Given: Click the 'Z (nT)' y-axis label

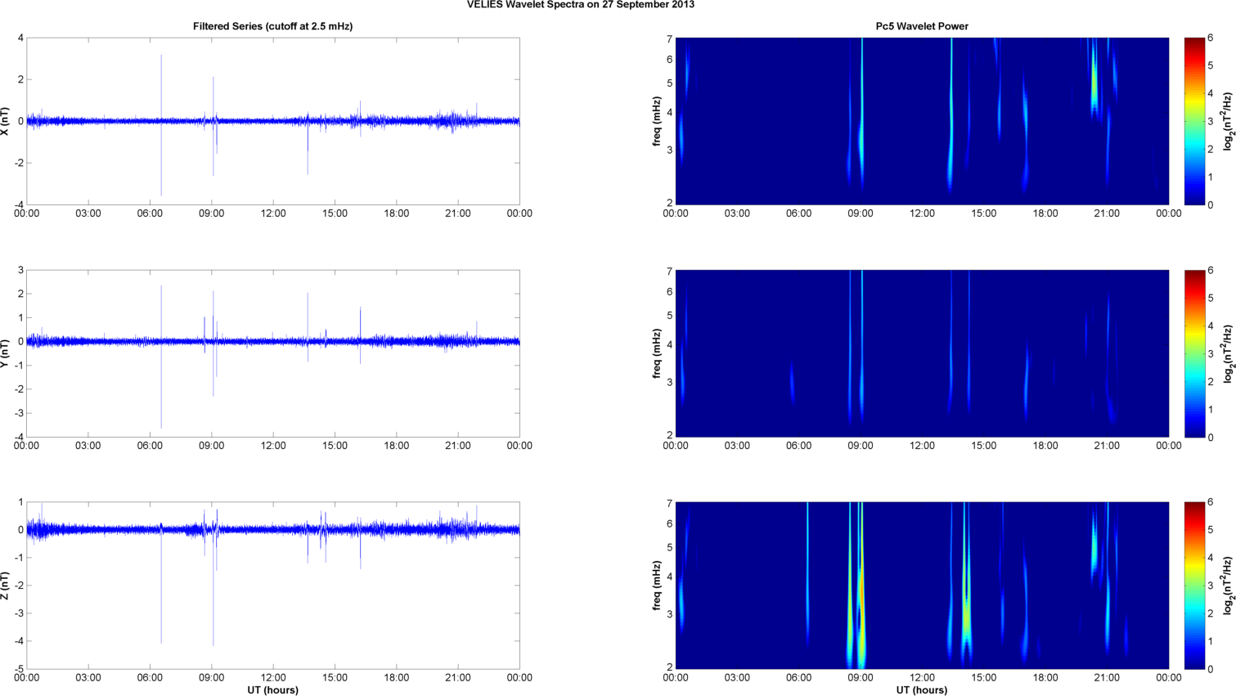Looking at the screenshot, I should click(6, 586).
